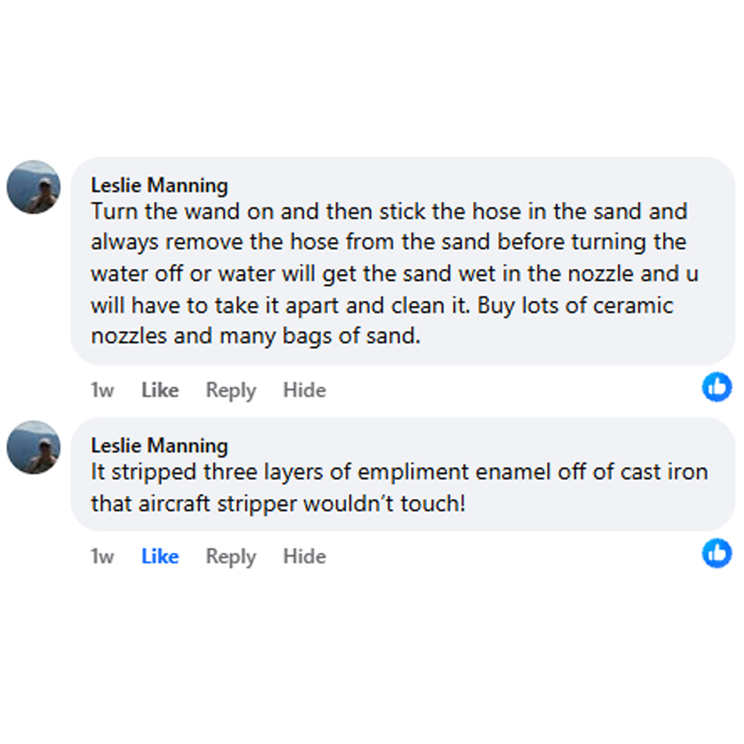Click the line starting "water off or water"

pyautogui.click(x=394, y=273)
